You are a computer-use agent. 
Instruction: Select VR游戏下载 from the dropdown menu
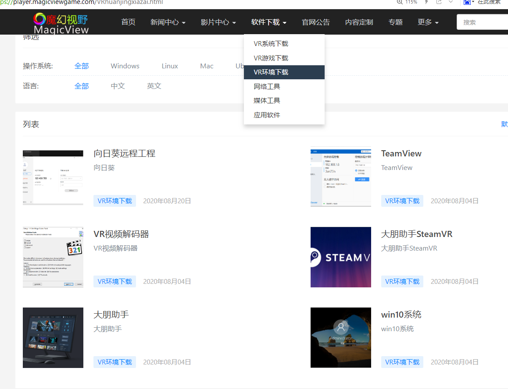[284, 58]
